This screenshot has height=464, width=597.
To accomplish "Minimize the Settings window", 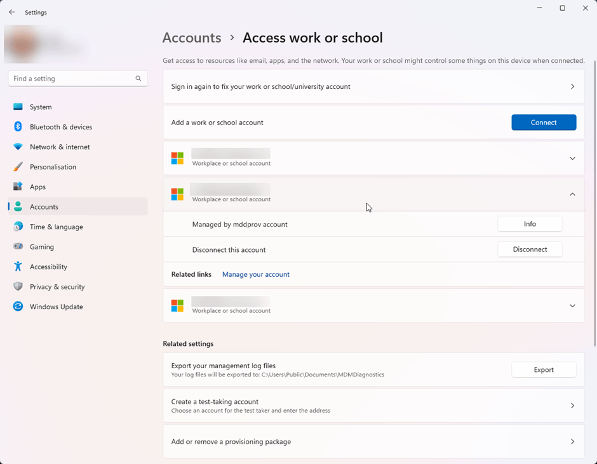I will click(x=539, y=8).
